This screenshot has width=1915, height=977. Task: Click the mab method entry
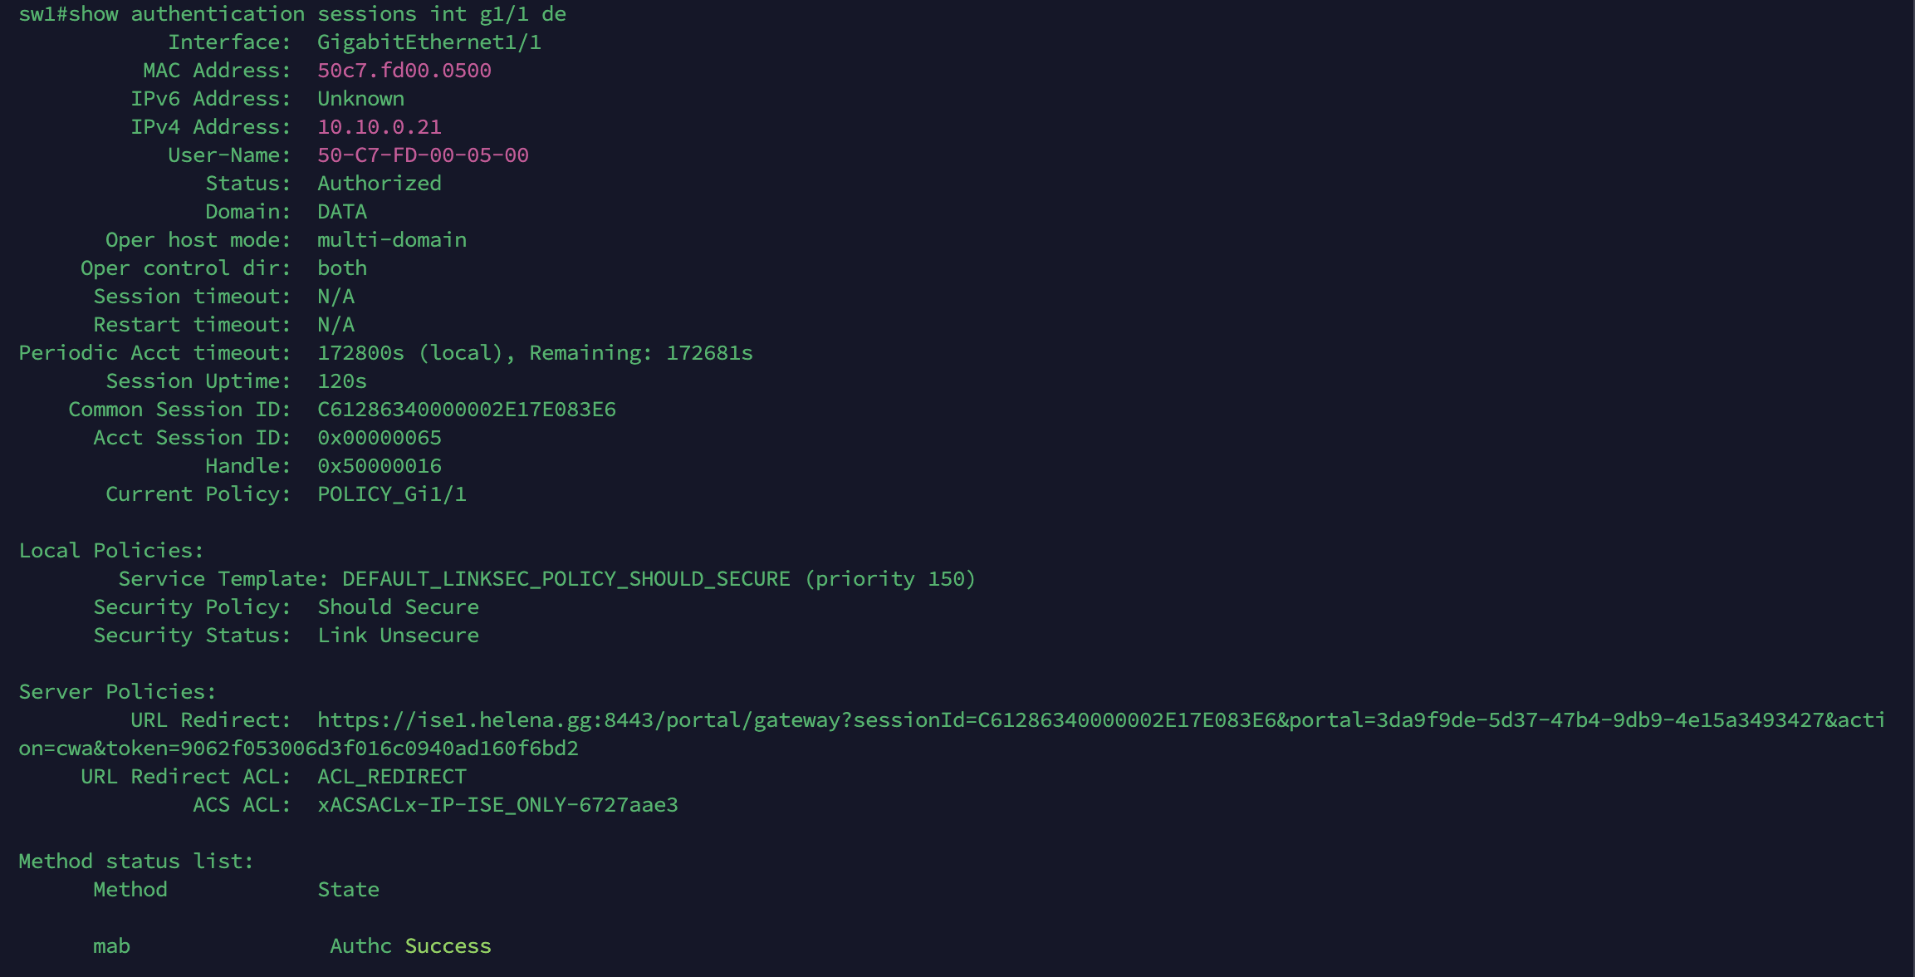[111, 946]
